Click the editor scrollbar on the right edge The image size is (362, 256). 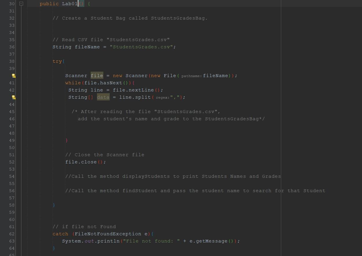[360, 128]
